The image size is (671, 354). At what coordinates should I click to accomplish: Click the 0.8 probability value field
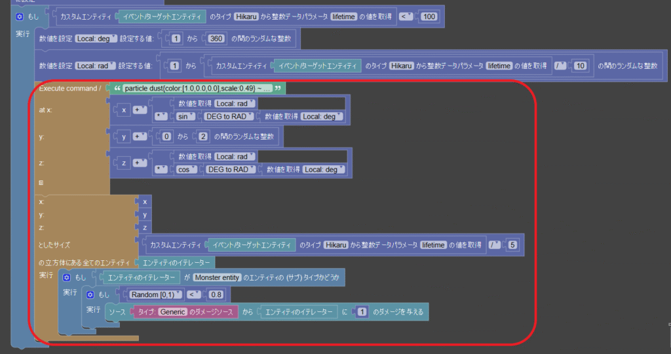point(216,295)
